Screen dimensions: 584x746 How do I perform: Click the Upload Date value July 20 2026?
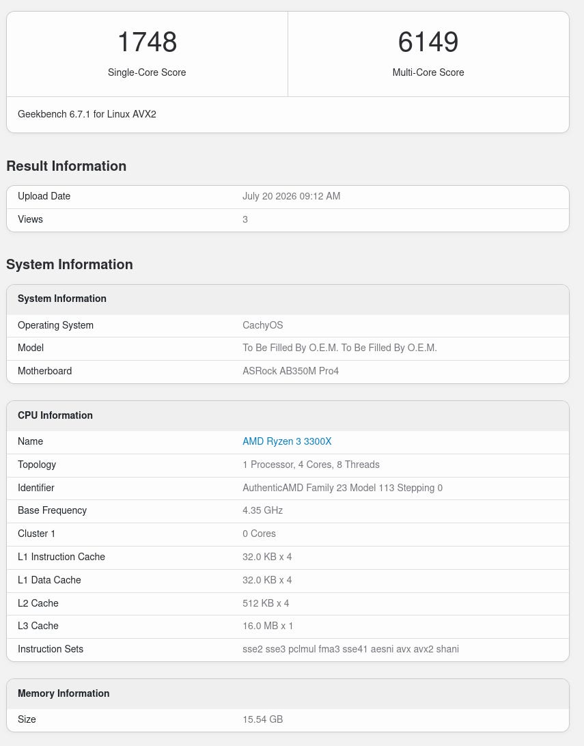click(x=291, y=196)
